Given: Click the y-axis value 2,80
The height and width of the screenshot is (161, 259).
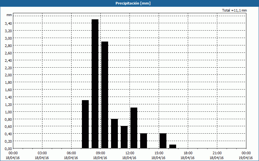Looking at the screenshot, I should point(8,46).
